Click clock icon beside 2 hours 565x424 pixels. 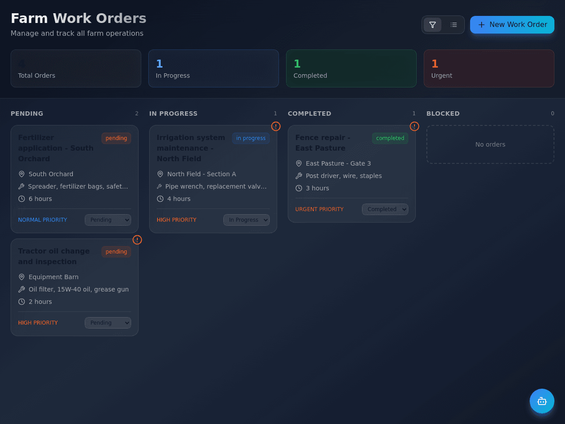coord(22,302)
